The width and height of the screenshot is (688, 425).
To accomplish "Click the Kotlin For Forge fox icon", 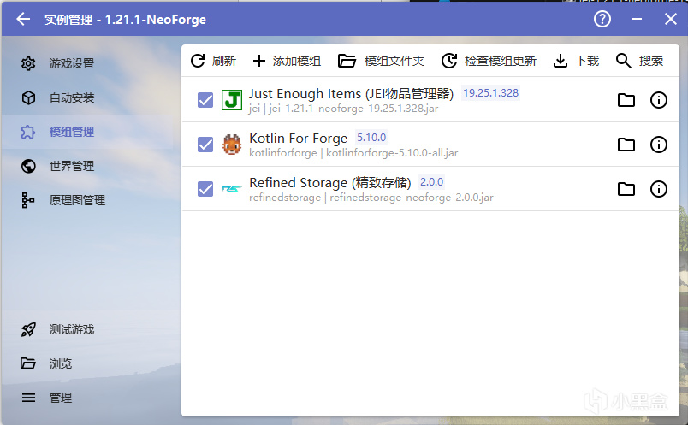I will 232,145.
